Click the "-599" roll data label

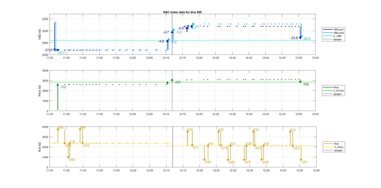coord(208,162)
